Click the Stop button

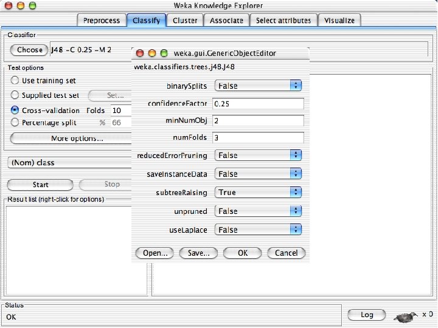click(x=105, y=185)
